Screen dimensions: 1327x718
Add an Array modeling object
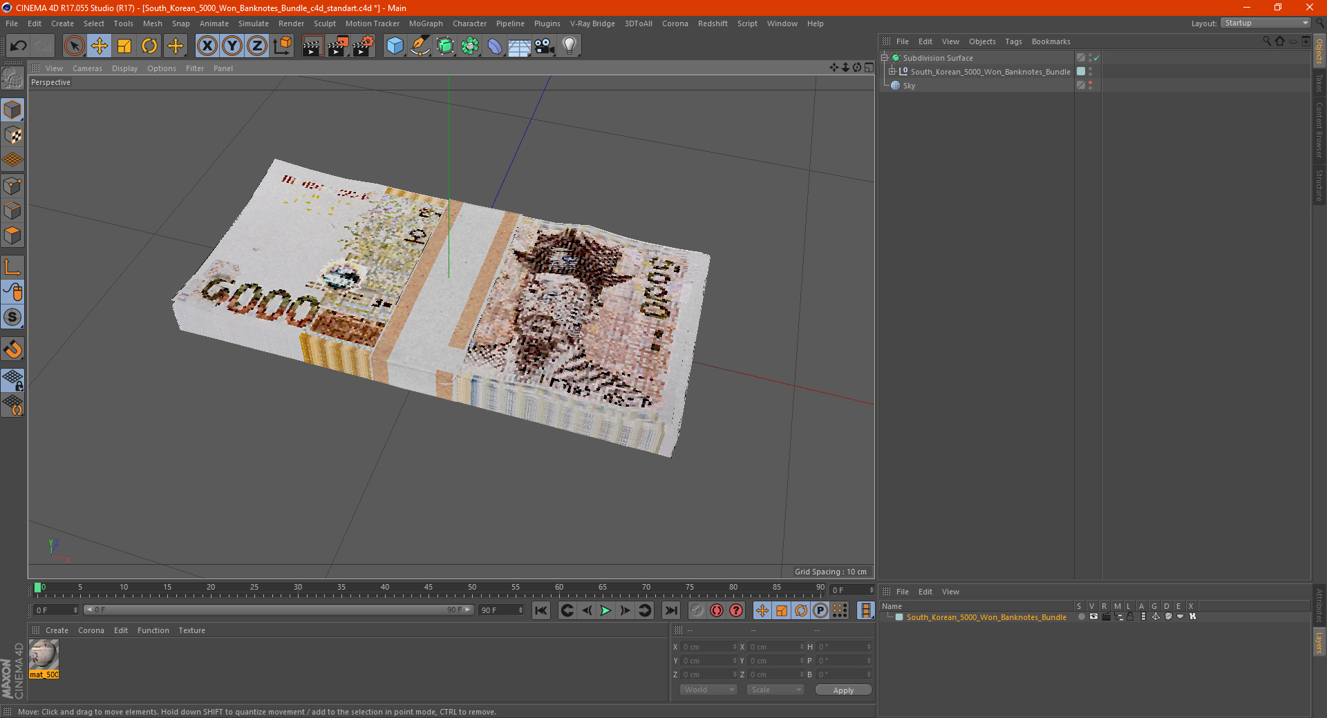470,46
